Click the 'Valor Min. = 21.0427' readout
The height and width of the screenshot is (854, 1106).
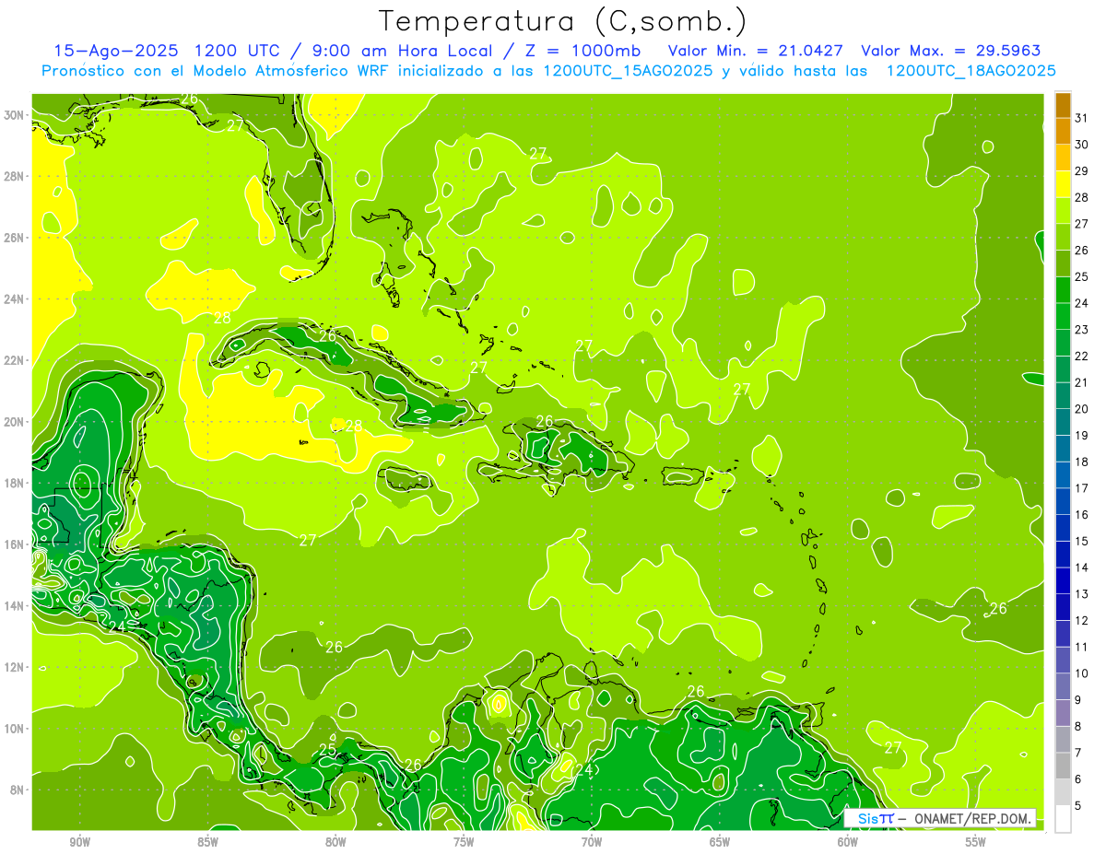click(755, 51)
